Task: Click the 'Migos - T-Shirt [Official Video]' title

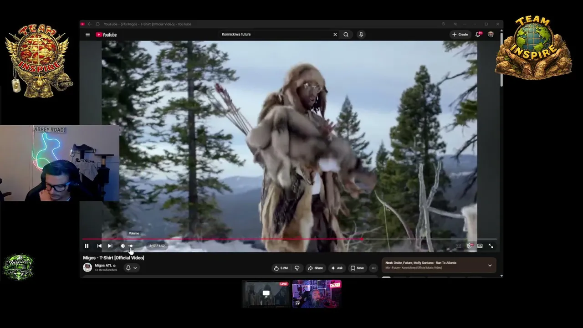Action: pos(113,258)
